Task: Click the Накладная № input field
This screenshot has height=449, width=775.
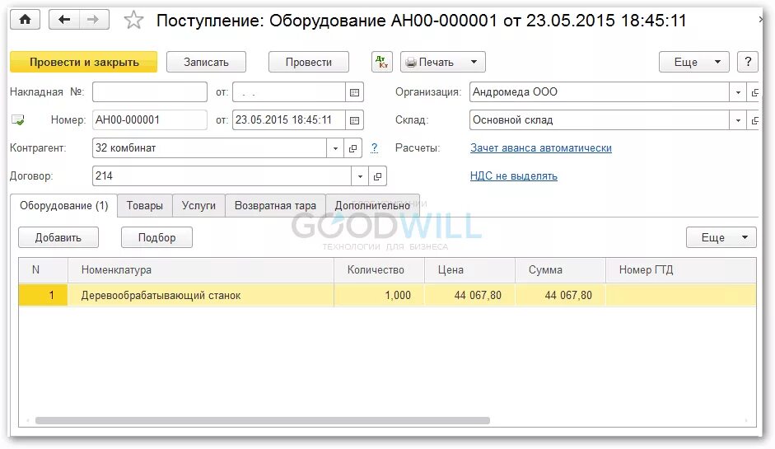Action: (x=150, y=92)
